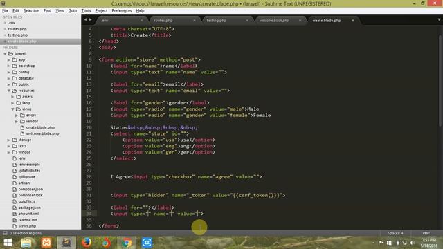Select testing.php under Open Files
This screenshot has height=249, width=443.
17,35
